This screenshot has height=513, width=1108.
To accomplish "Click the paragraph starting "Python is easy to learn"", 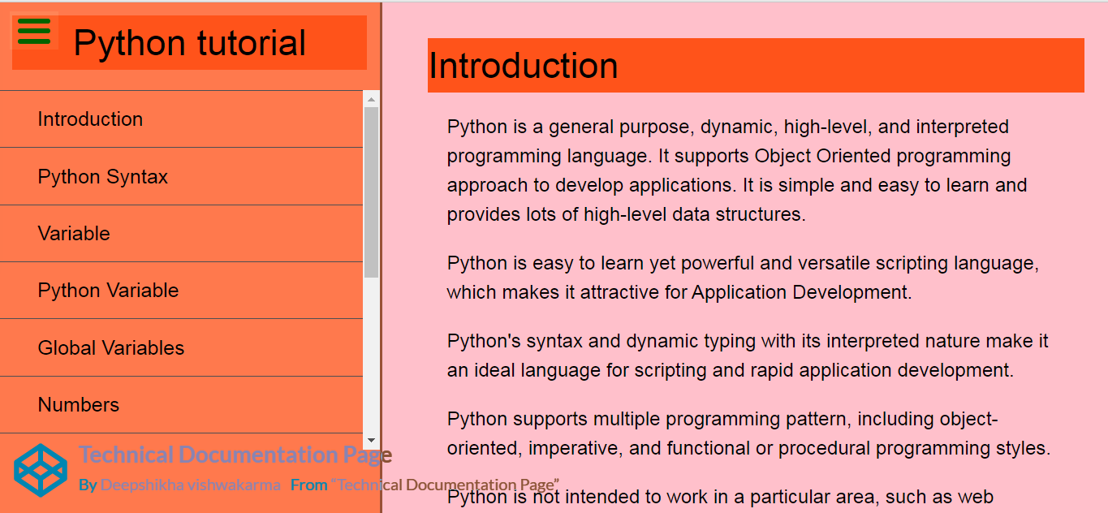I will tap(743, 278).
